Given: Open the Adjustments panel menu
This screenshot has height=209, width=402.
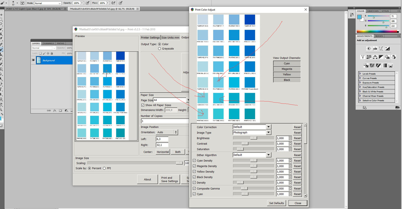Looking at the screenshot, I should coord(399,36).
